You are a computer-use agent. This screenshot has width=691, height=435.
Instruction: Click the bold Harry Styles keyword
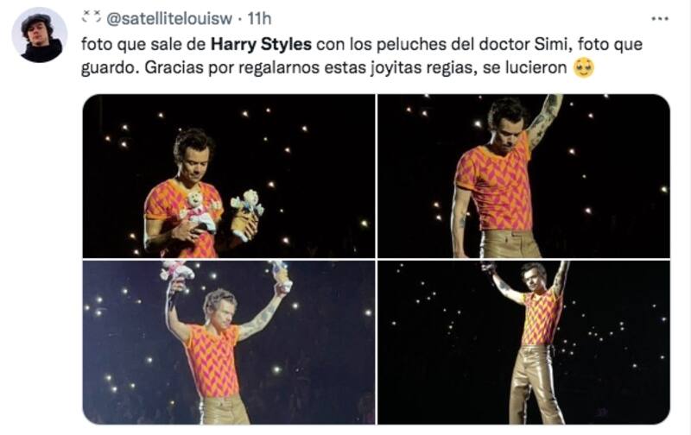click(262, 44)
